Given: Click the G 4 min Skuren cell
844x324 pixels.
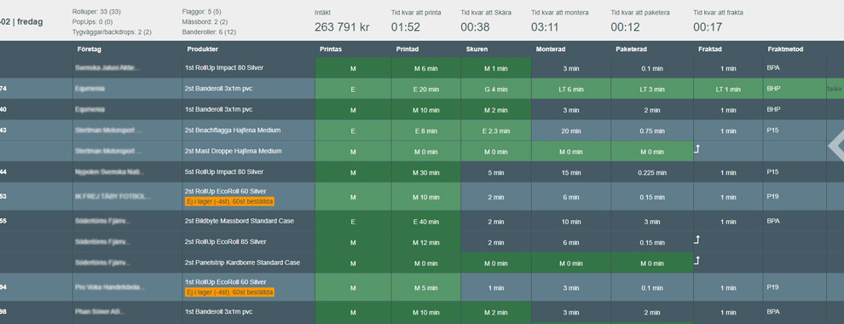Looking at the screenshot, I should (x=495, y=89).
